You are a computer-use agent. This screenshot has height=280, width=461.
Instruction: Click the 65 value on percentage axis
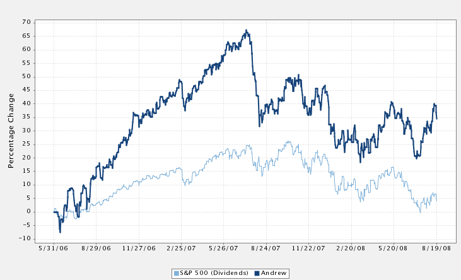[26, 36]
